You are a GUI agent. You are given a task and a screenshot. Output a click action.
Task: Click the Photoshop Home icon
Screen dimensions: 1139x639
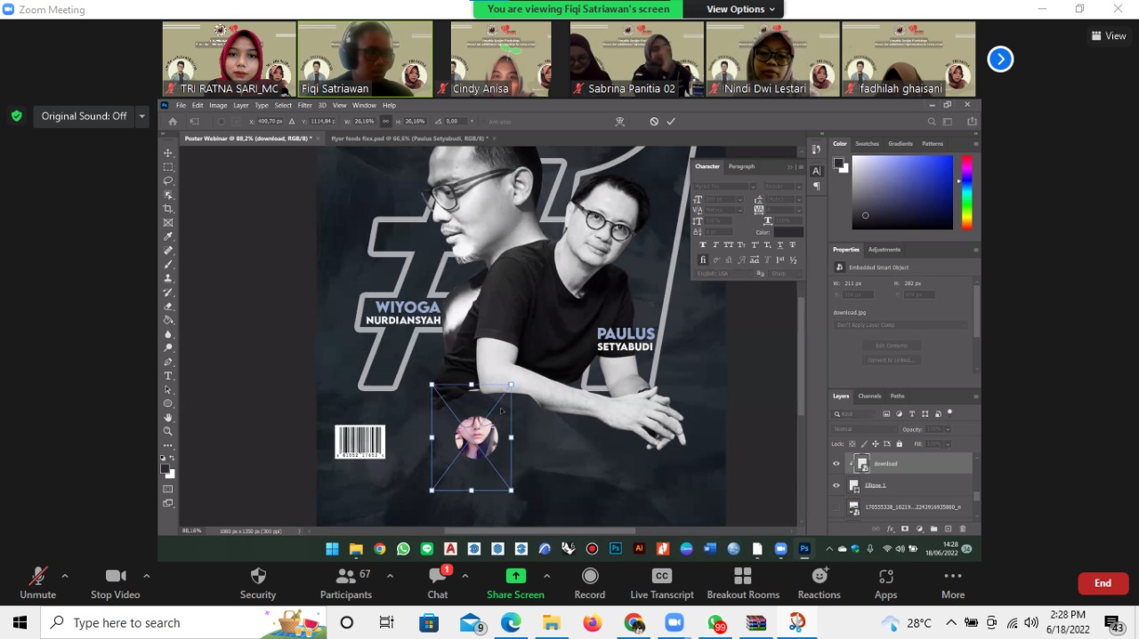click(173, 122)
